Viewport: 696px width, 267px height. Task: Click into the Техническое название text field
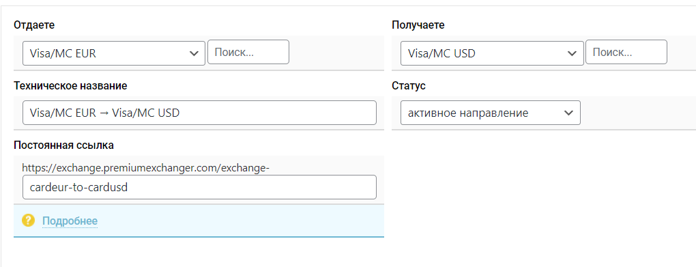point(199,113)
